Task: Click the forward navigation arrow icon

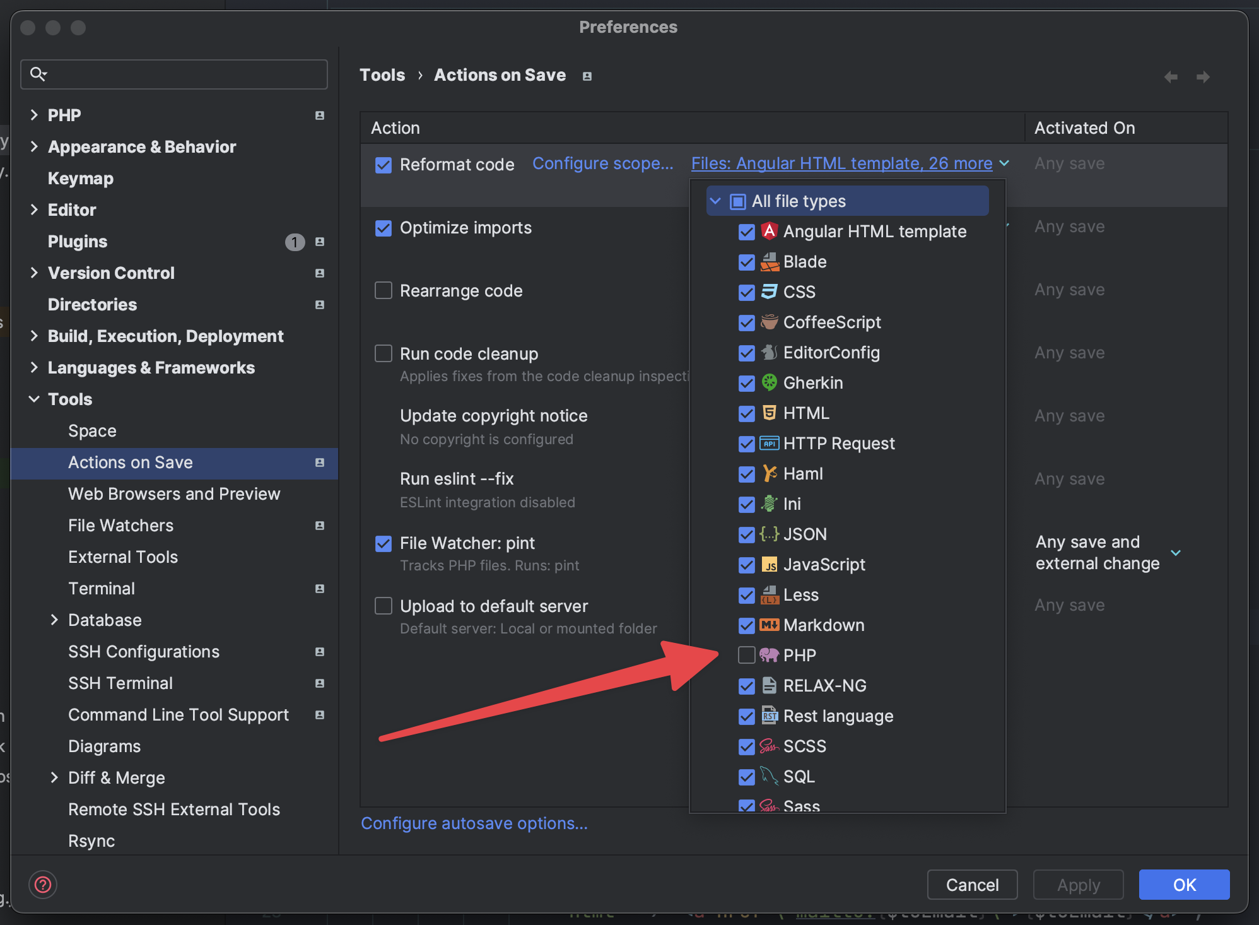Action: coord(1203,76)
